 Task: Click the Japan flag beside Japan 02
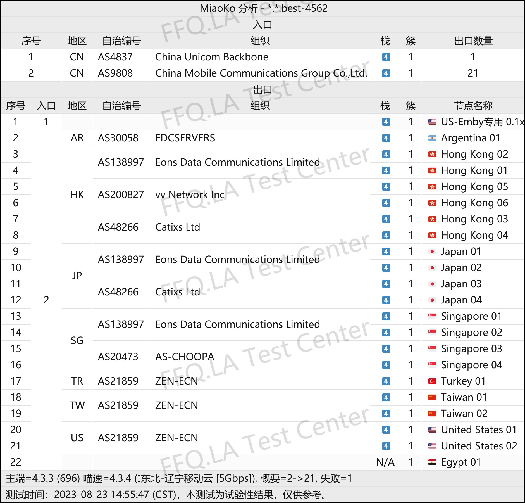[x=432, y=268]
